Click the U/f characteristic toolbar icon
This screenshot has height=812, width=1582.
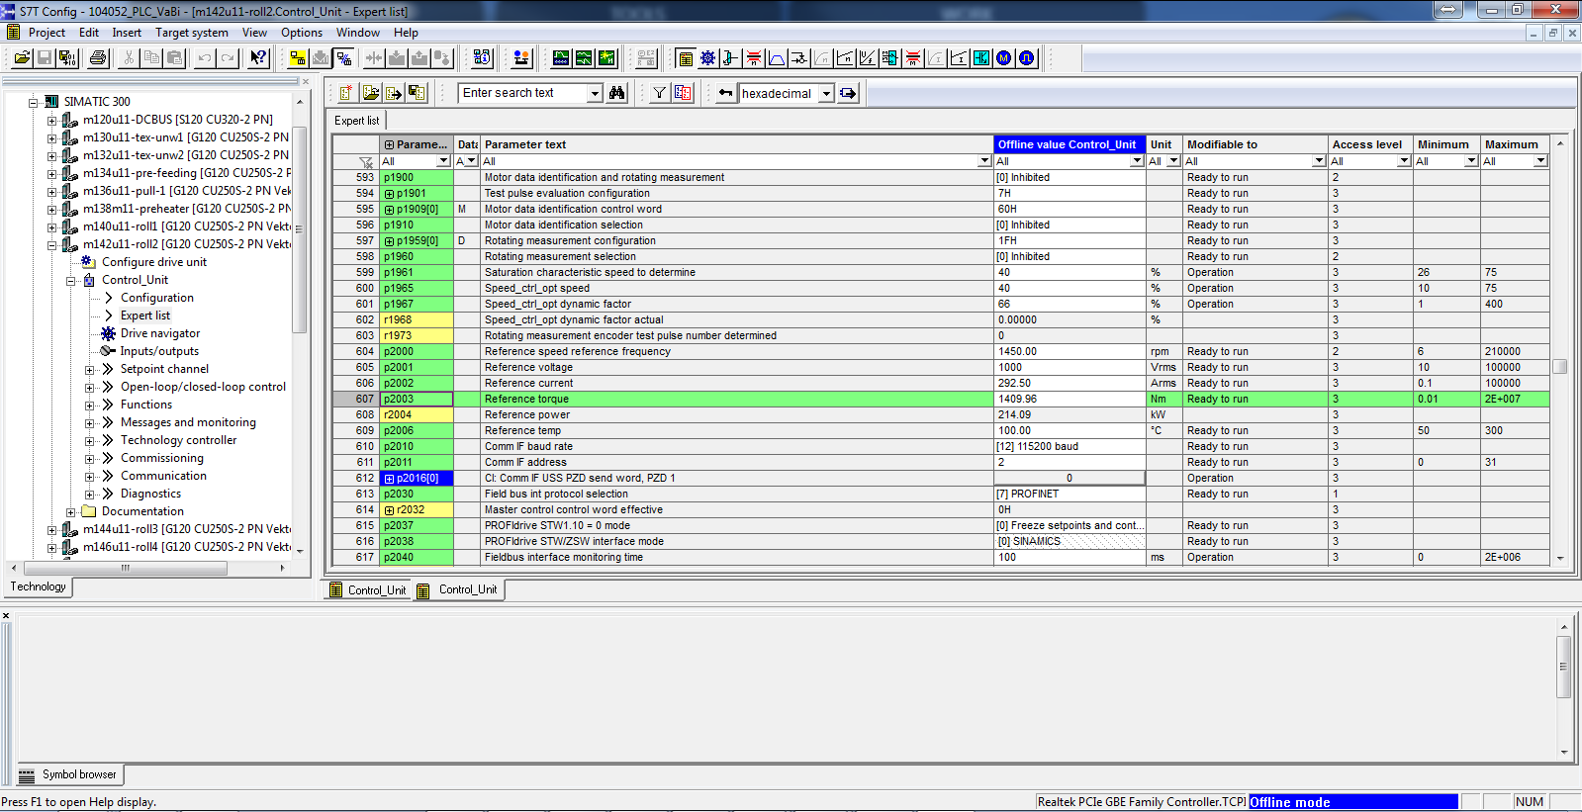coord(867,58)
